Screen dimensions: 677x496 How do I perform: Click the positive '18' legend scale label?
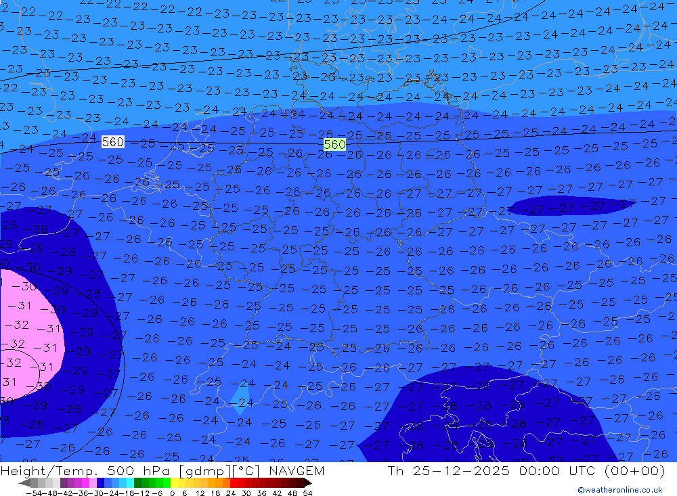(215, 493)
